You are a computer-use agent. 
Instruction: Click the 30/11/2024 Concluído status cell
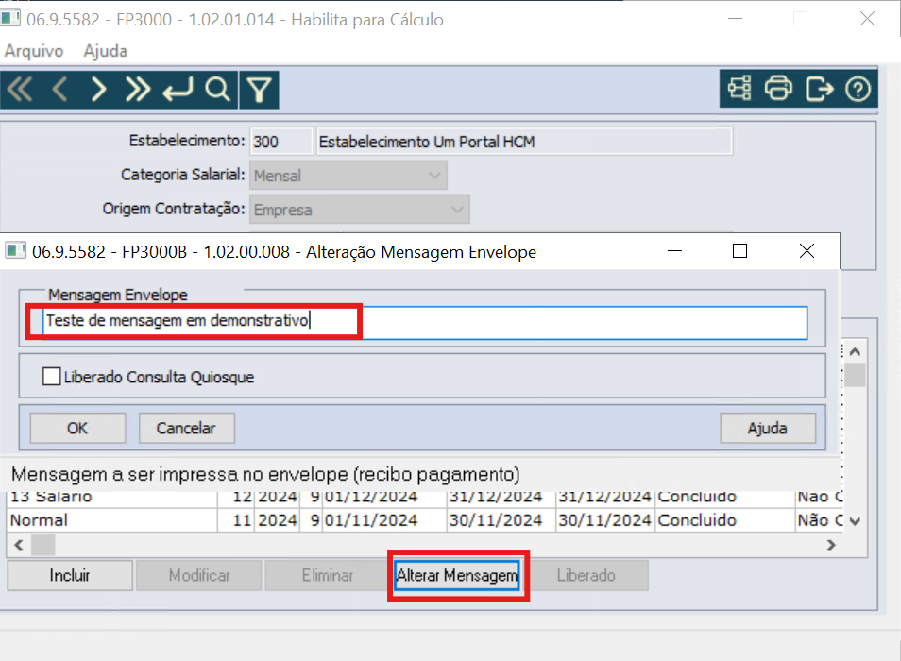click(724, 520)
